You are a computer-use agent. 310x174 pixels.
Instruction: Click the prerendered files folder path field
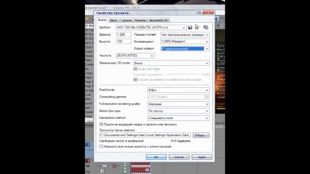[x=145, y=135]
